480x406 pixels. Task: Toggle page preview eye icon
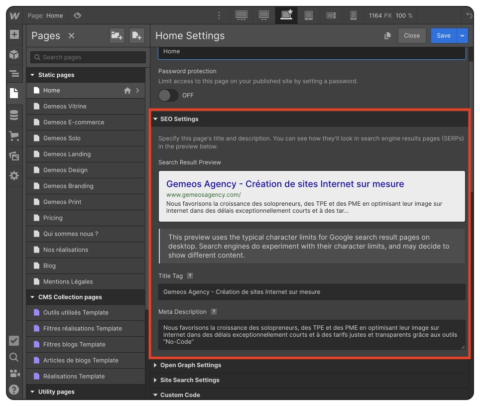[x=78, y=15]
